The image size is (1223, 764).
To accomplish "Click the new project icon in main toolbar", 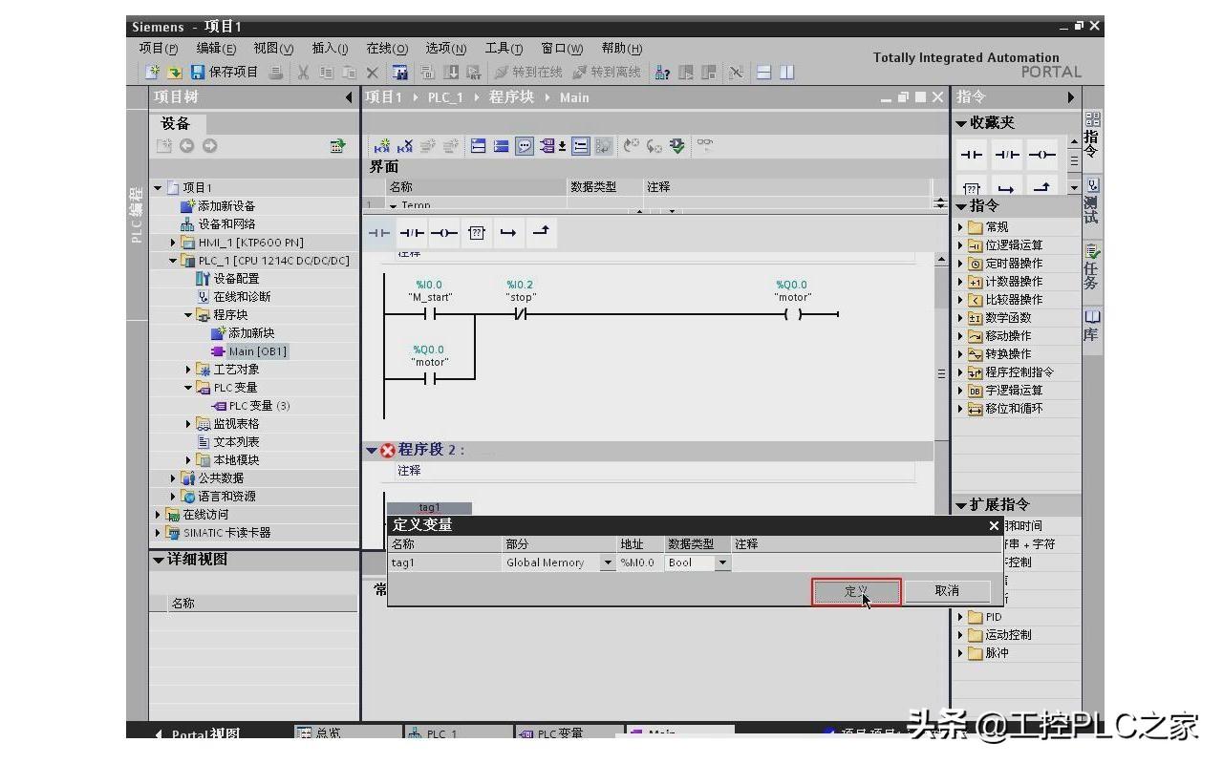I will tap(153, 72).
